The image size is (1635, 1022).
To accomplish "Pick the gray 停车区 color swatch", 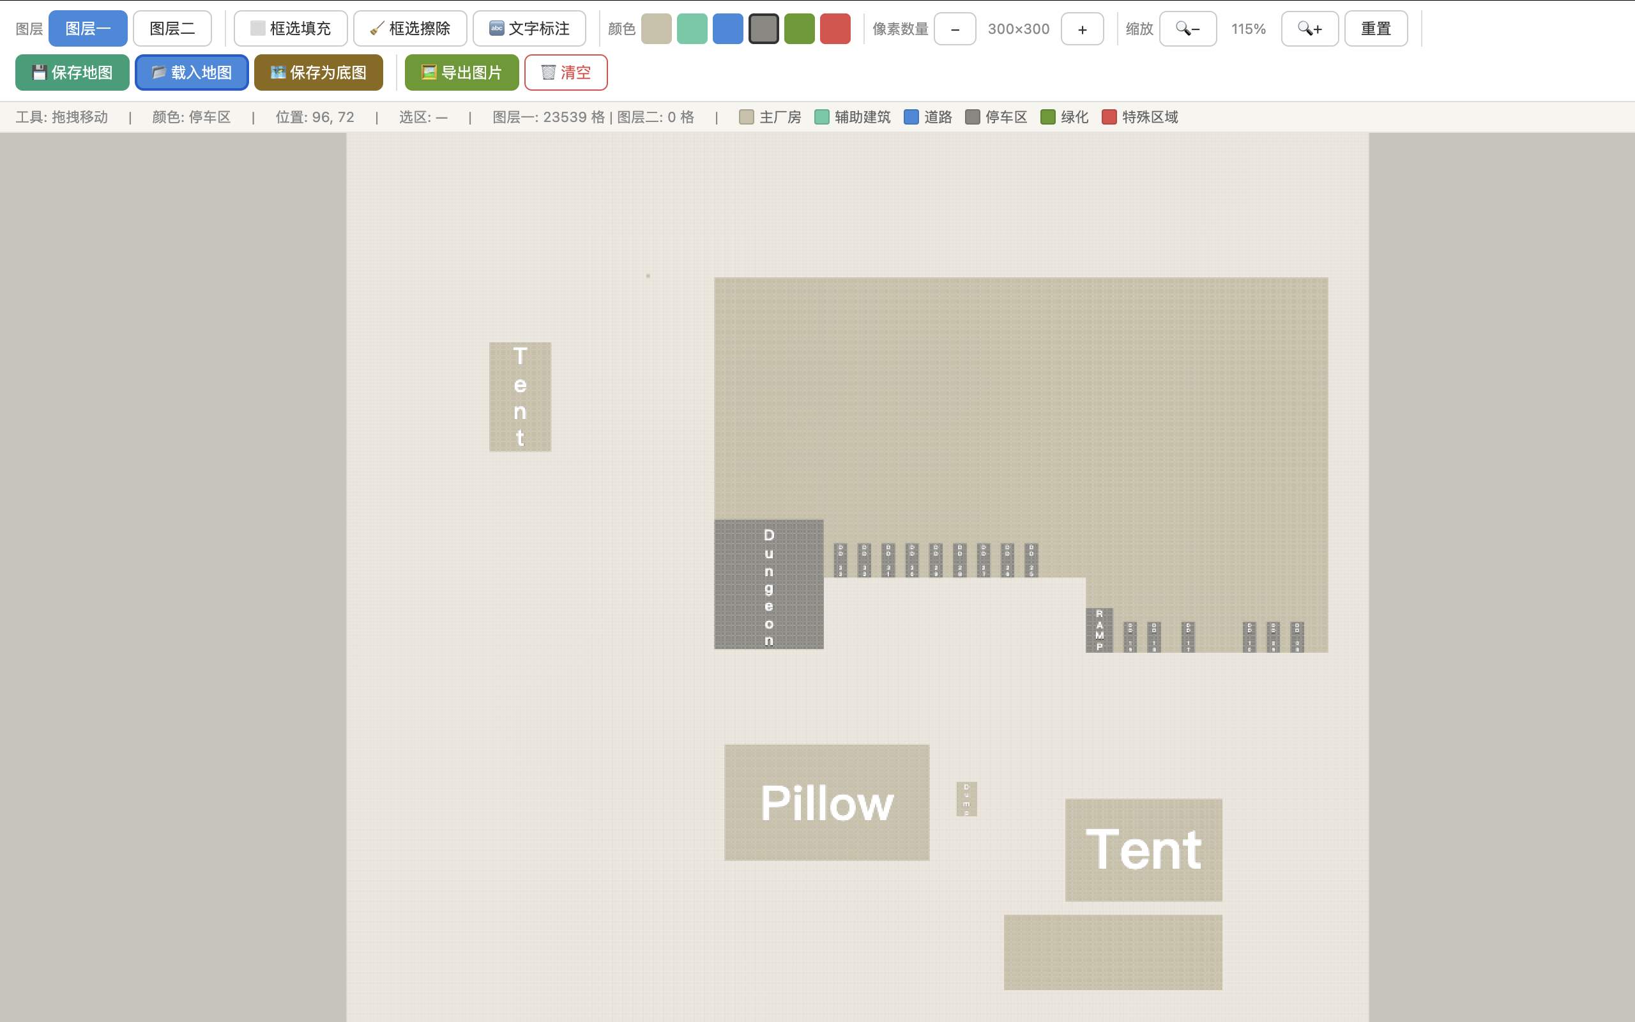I will pyautogui.click(x=763, y=29).
